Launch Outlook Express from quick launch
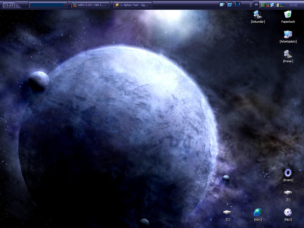Viewport: 304px width, 228px height. [x=222, y=5]
